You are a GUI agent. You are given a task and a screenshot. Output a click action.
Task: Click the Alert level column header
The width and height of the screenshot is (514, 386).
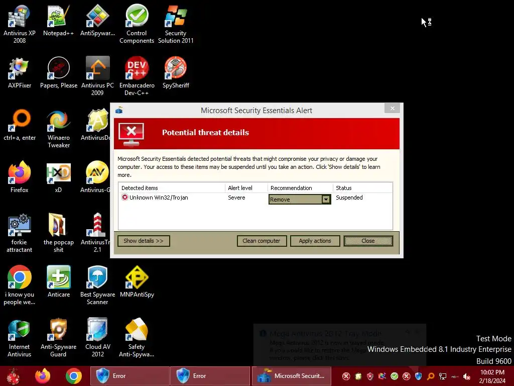click(246, 188)
